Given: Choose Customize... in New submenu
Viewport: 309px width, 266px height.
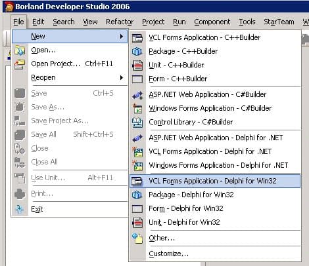Looking at the screenshot, I should [x=215, y=254].
